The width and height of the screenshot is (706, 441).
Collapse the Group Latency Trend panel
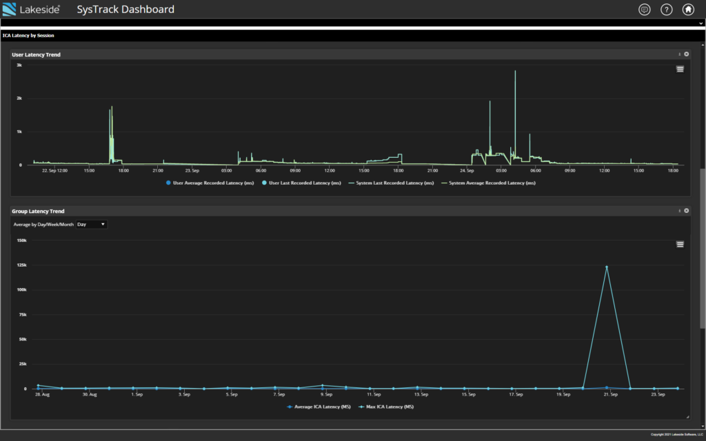pyautogui.click(x=679, y=211)
